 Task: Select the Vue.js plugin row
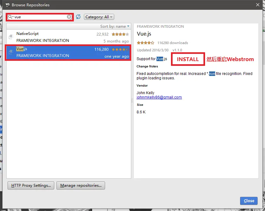coord(69,53)
